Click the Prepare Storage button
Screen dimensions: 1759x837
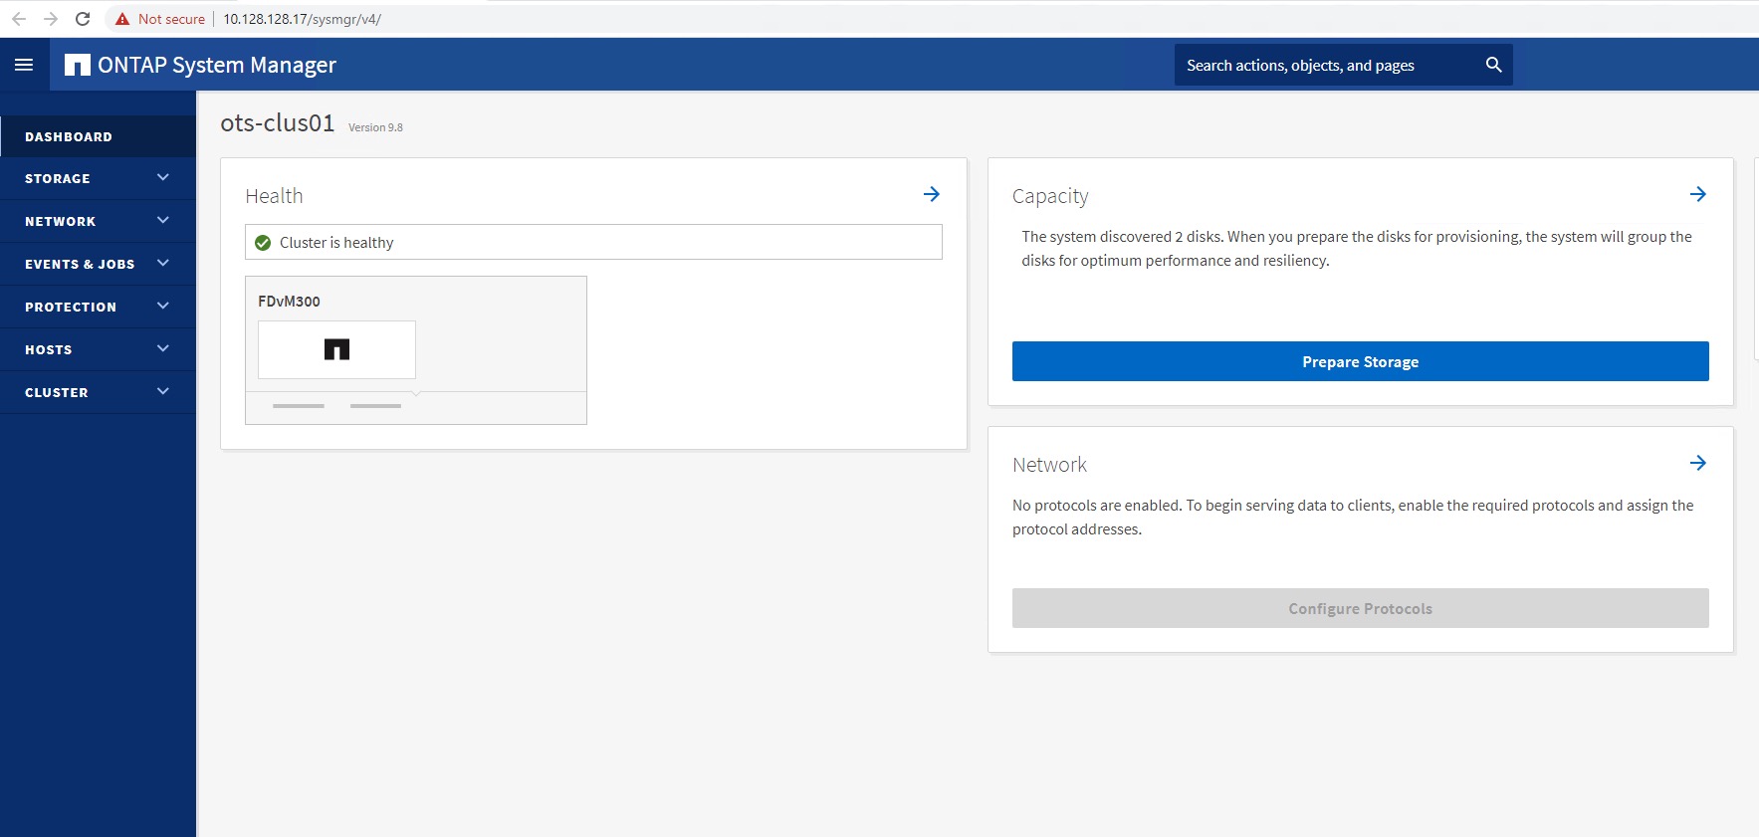1360,361
